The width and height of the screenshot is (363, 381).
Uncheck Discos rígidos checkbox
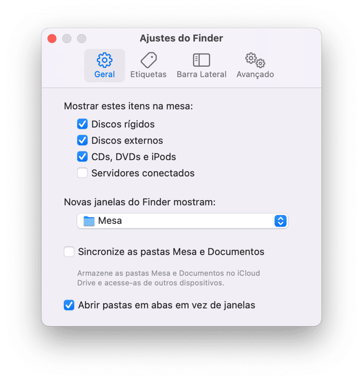82,124
